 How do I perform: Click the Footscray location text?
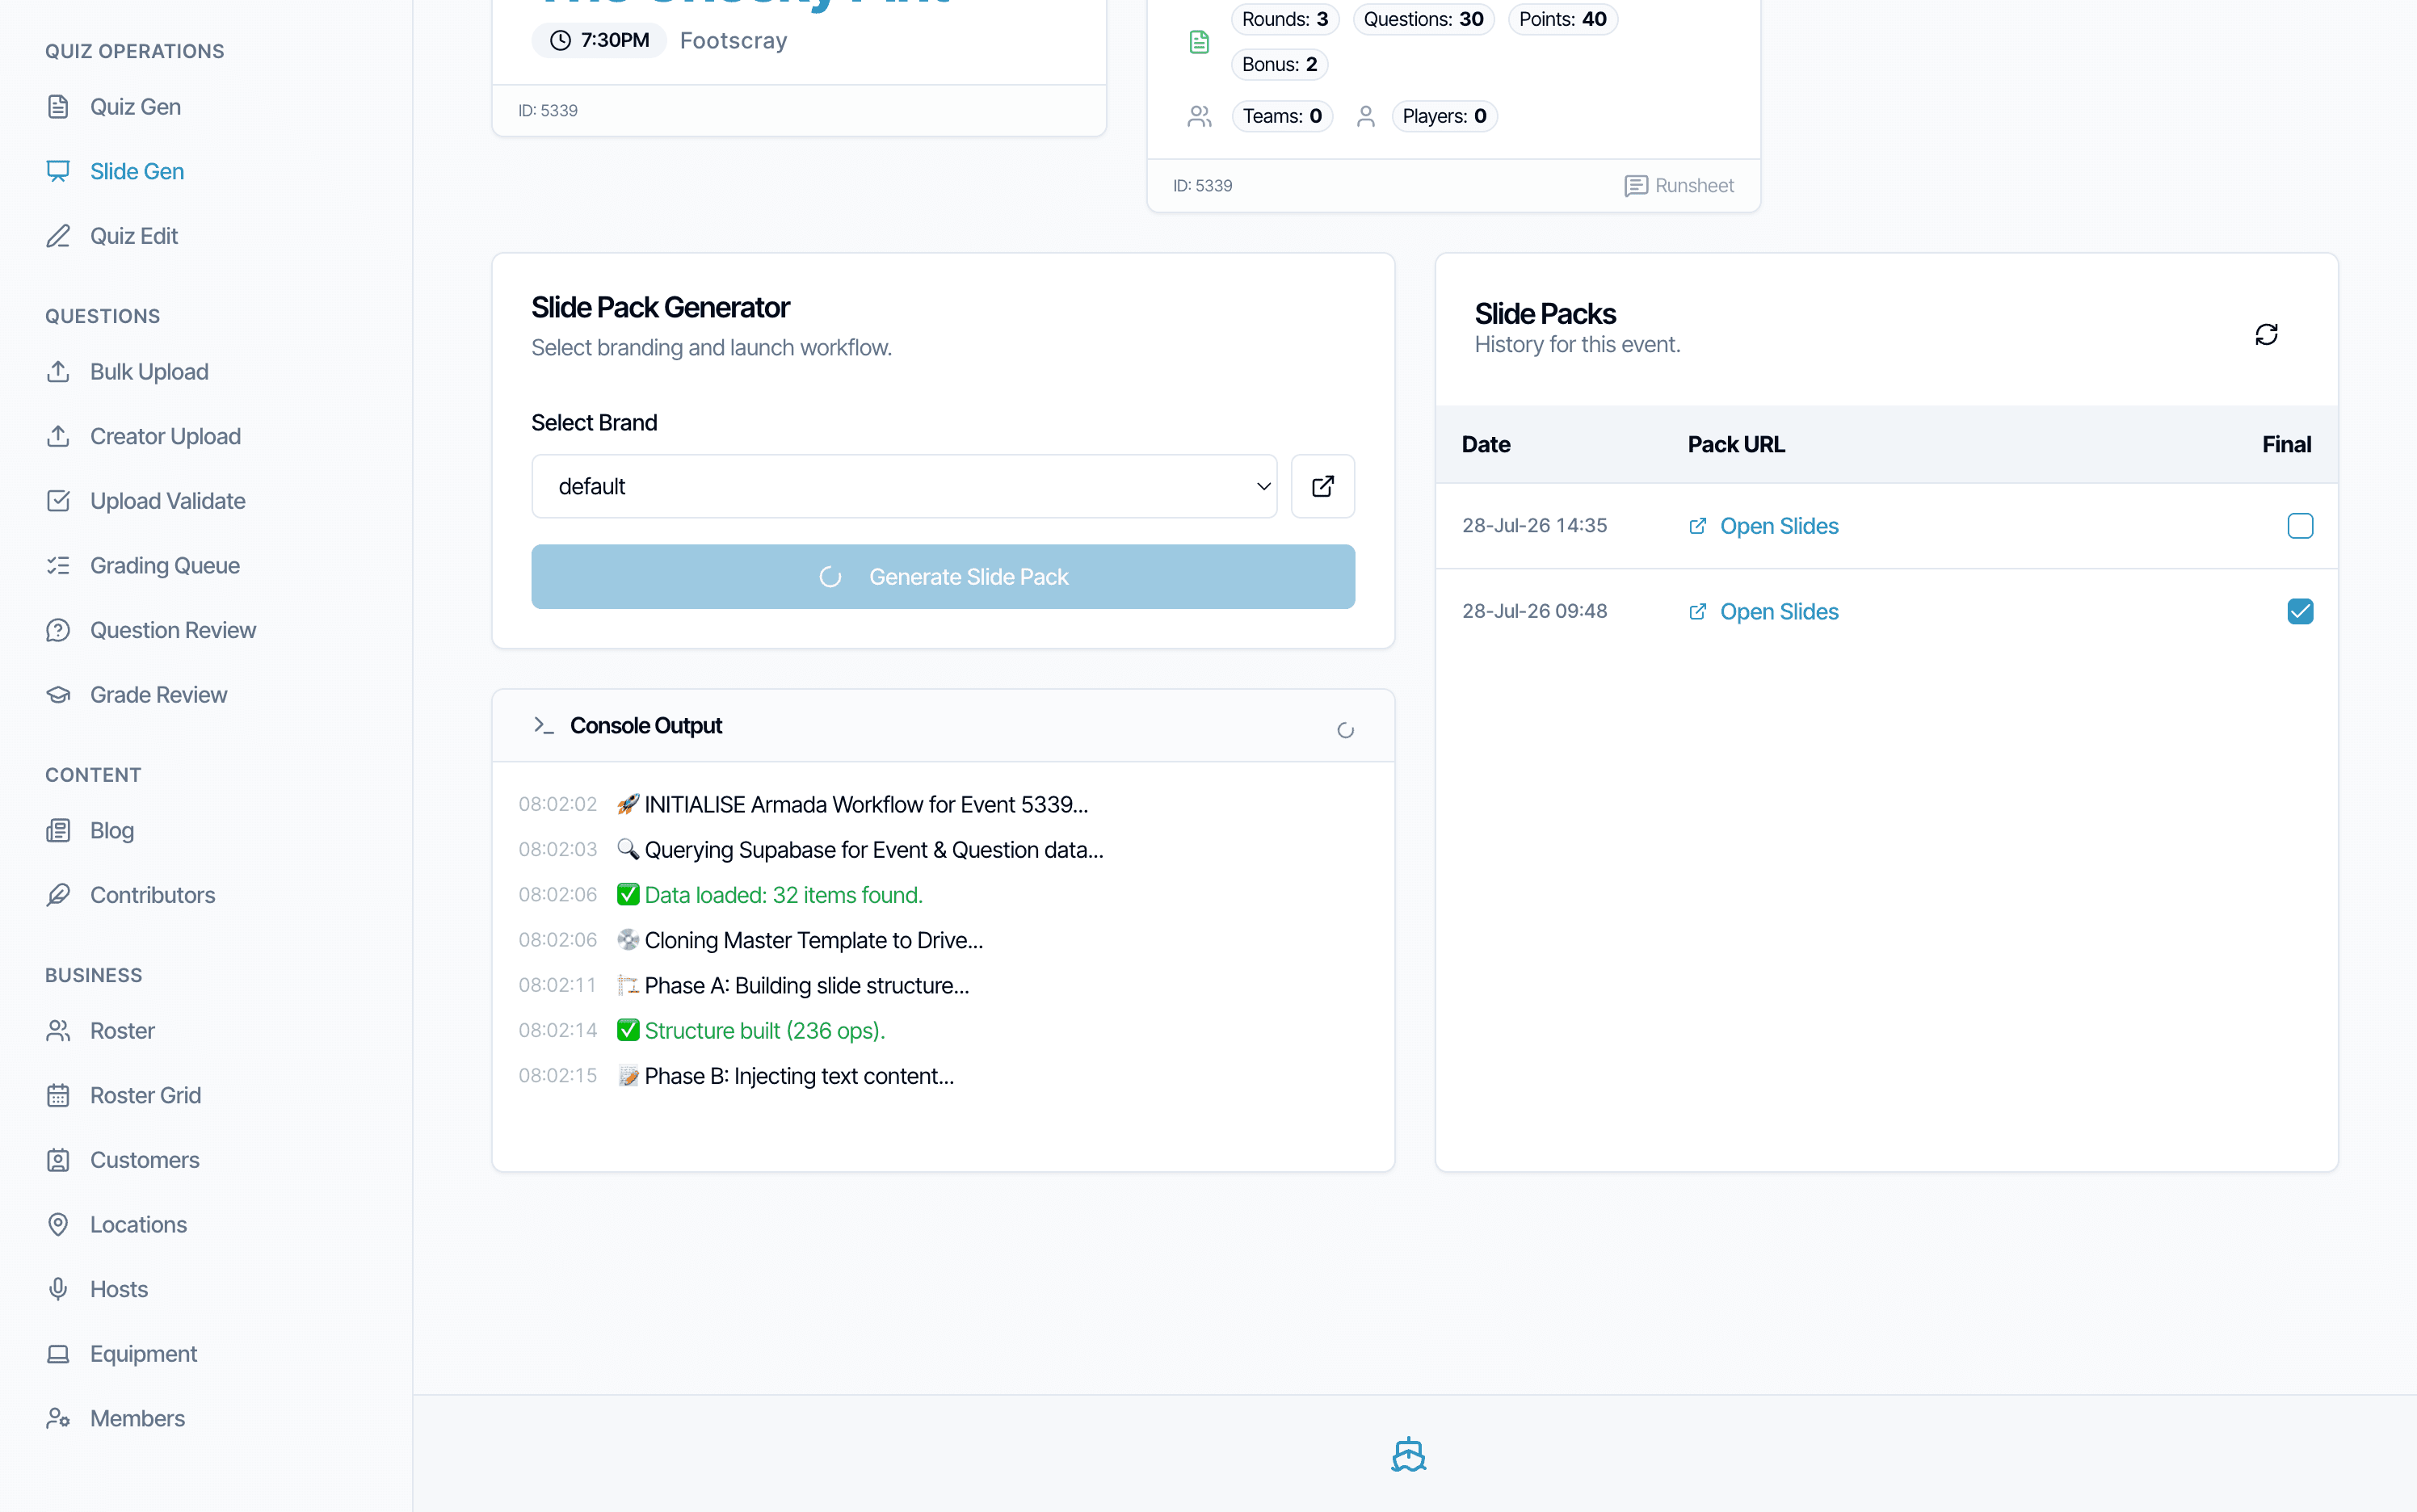pos(733,41)
